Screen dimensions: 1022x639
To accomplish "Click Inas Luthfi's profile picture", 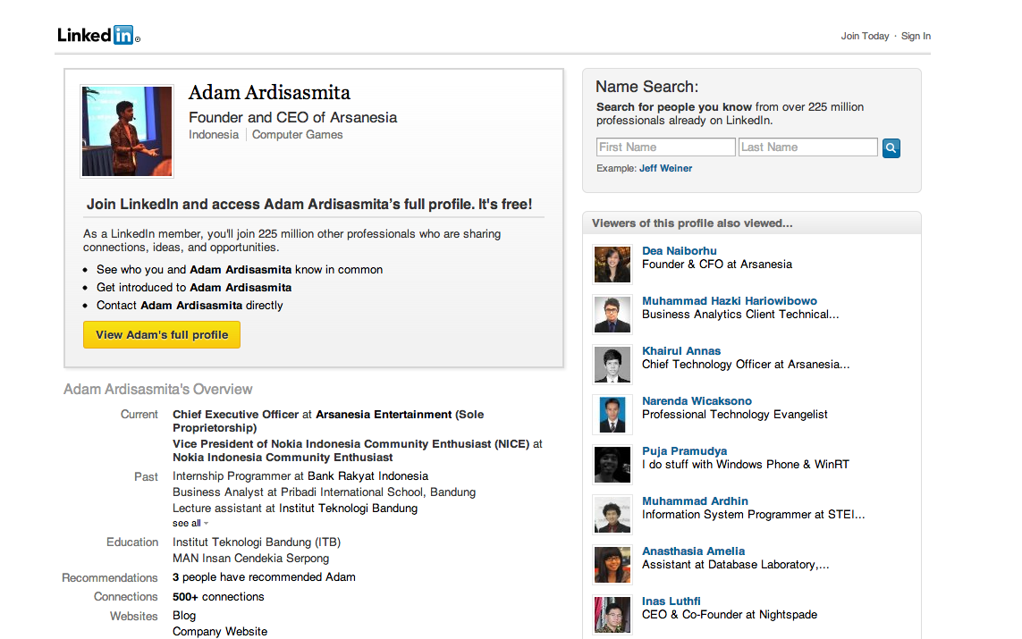I will [612, 615].
